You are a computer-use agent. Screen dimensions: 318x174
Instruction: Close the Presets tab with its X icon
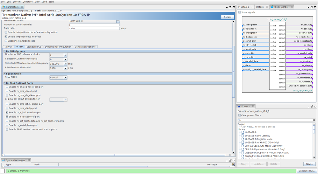click(x=253, y=106)
